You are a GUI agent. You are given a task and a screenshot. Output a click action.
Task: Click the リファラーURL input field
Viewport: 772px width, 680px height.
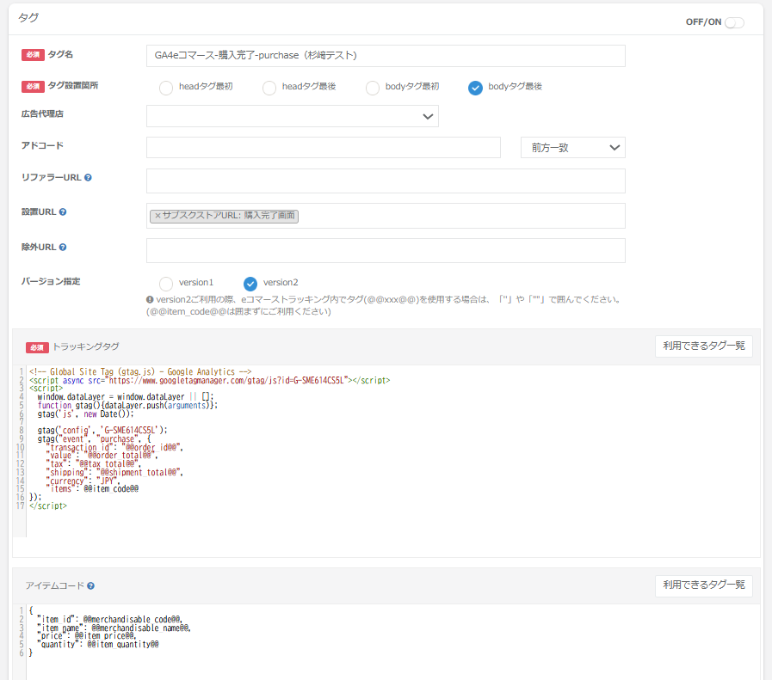[x=386, y=181]
